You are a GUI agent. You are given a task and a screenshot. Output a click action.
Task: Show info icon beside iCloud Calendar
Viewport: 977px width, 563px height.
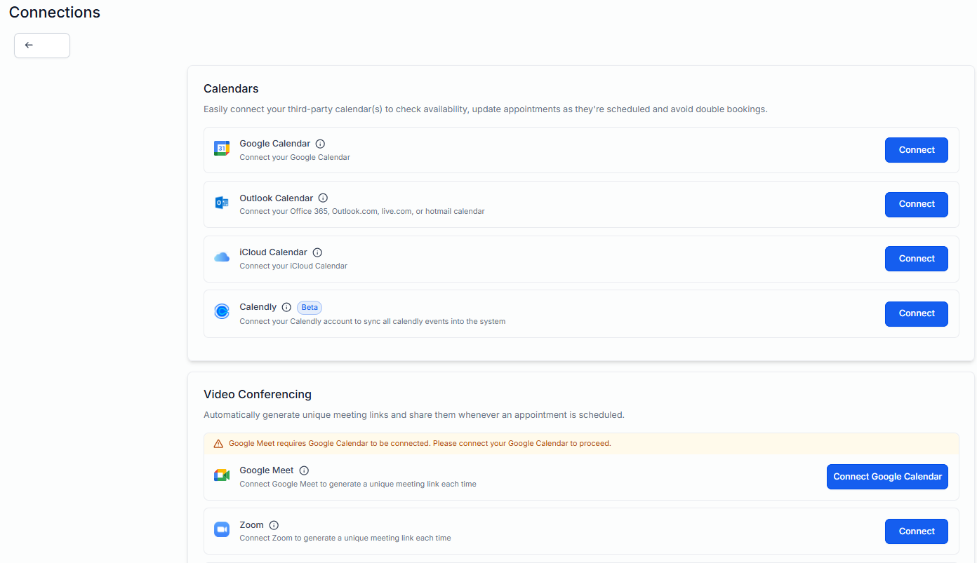(317, 252)
